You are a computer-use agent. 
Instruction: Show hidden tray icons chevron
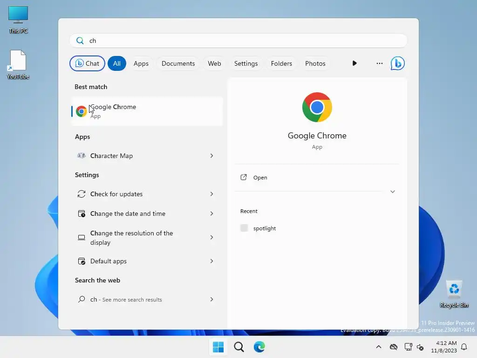click(378, 347)
